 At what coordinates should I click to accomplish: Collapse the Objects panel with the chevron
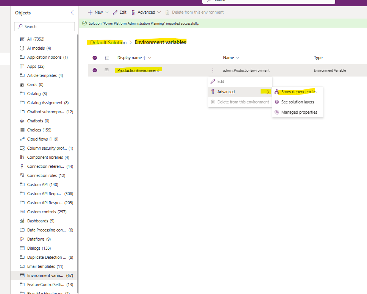click(x=72, y=13)
